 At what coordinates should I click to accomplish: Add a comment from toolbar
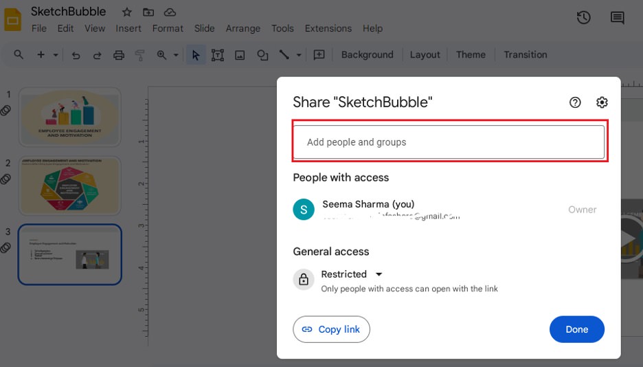319,55
